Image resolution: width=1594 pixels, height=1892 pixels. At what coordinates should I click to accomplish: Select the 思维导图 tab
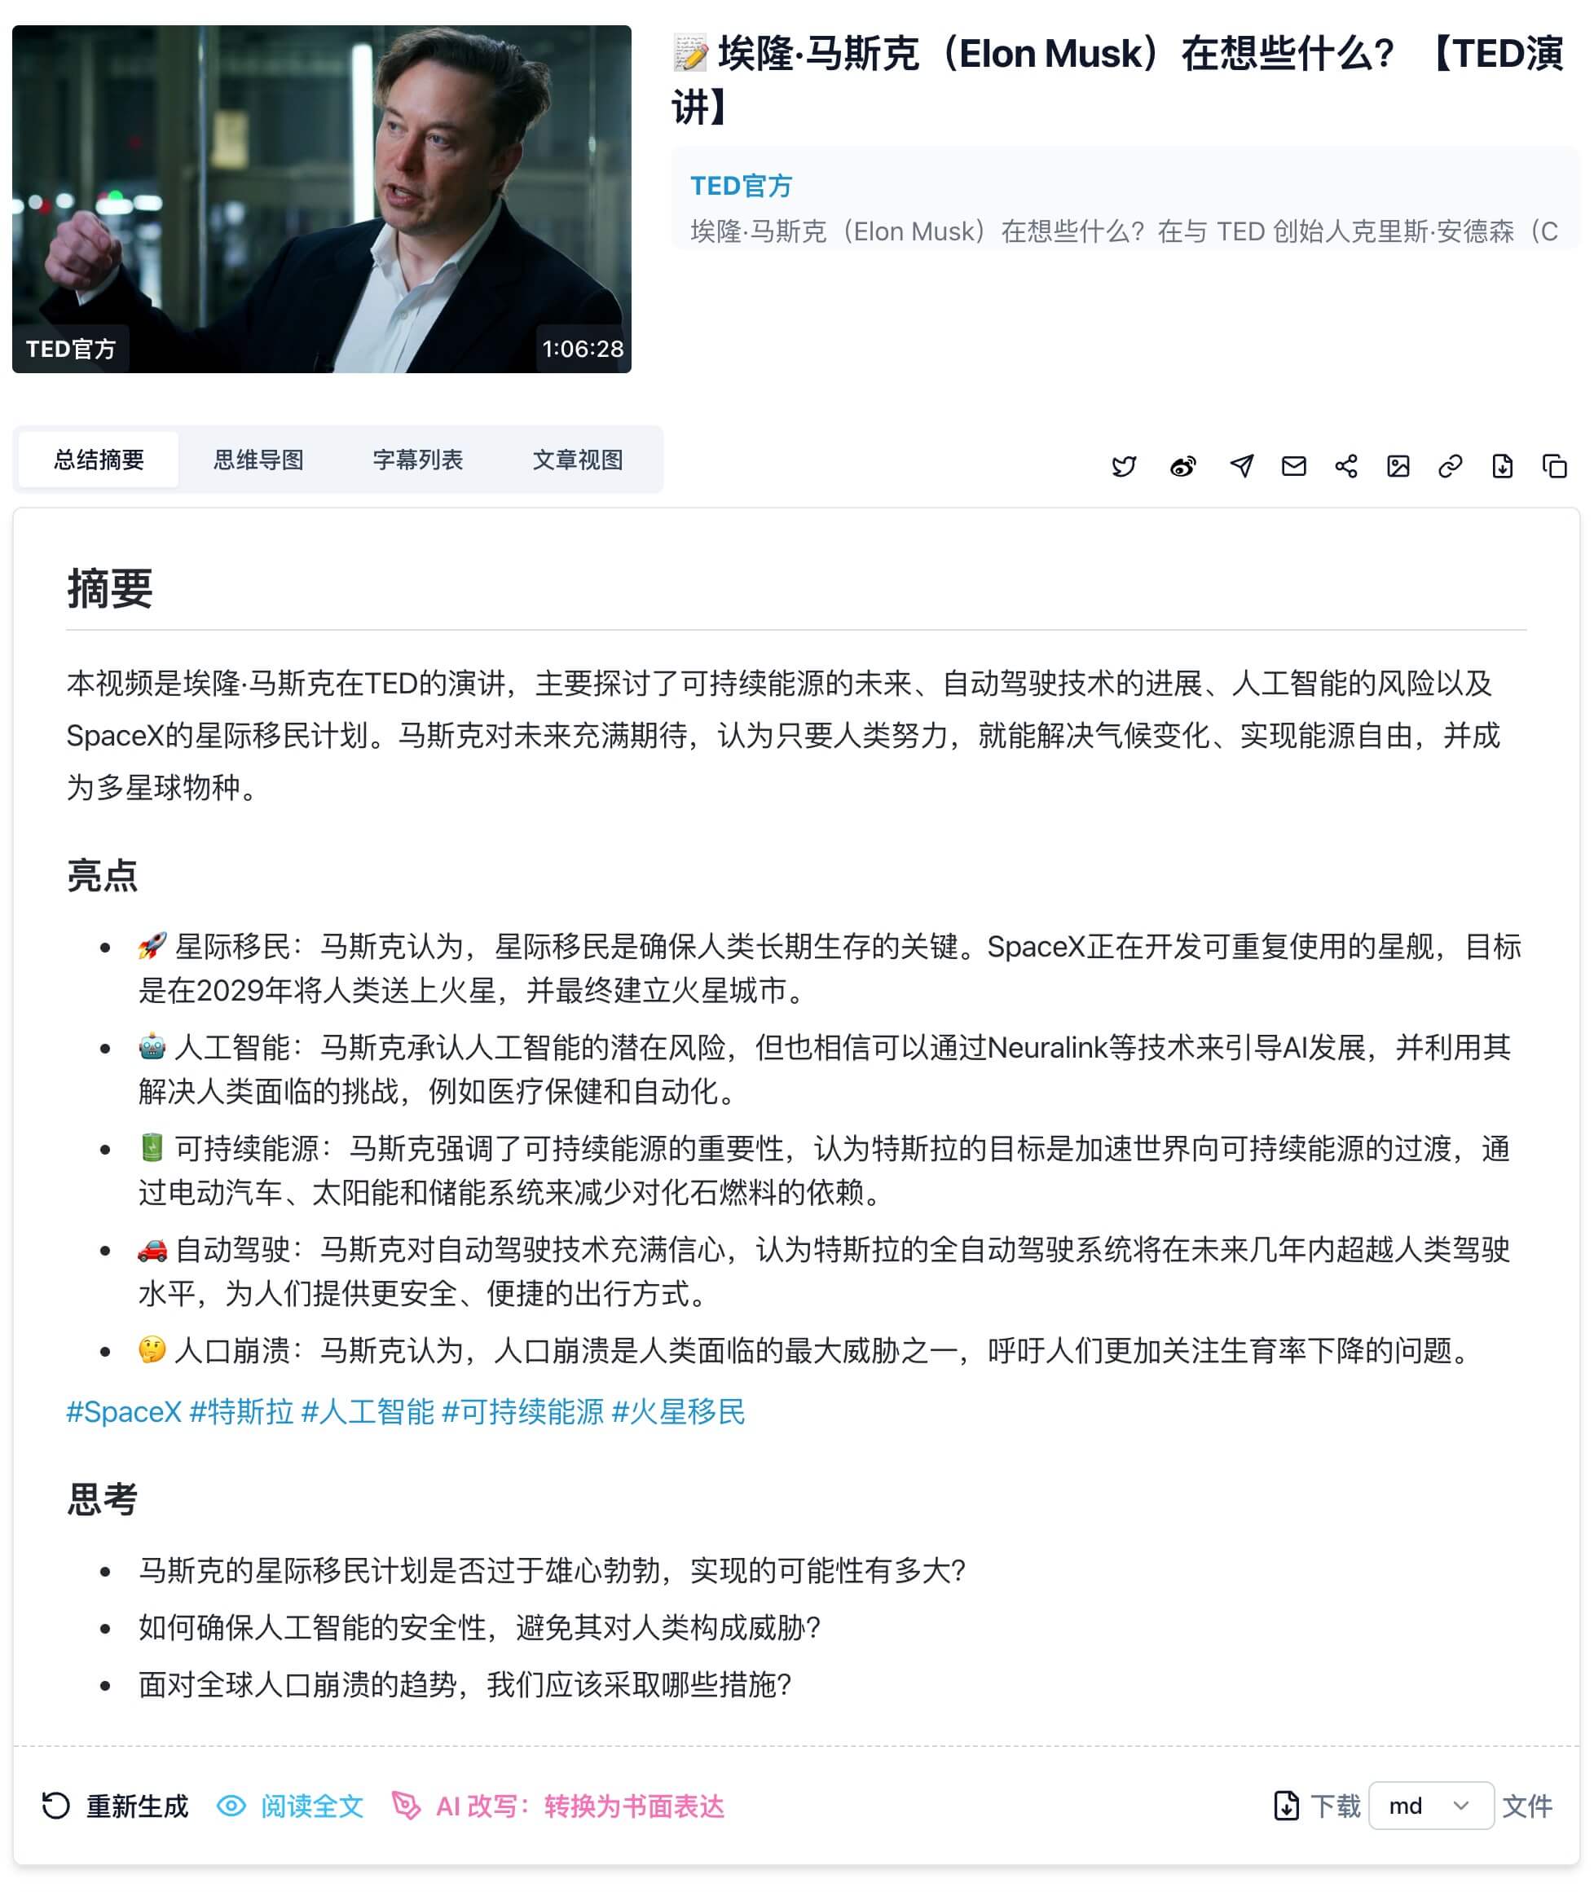tap(259, 461)
